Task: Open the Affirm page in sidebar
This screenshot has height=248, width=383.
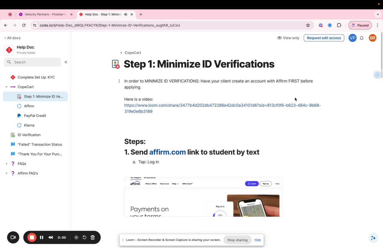Action: point(29,106)
